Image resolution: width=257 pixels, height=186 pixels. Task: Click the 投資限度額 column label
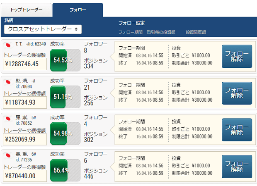196,32
